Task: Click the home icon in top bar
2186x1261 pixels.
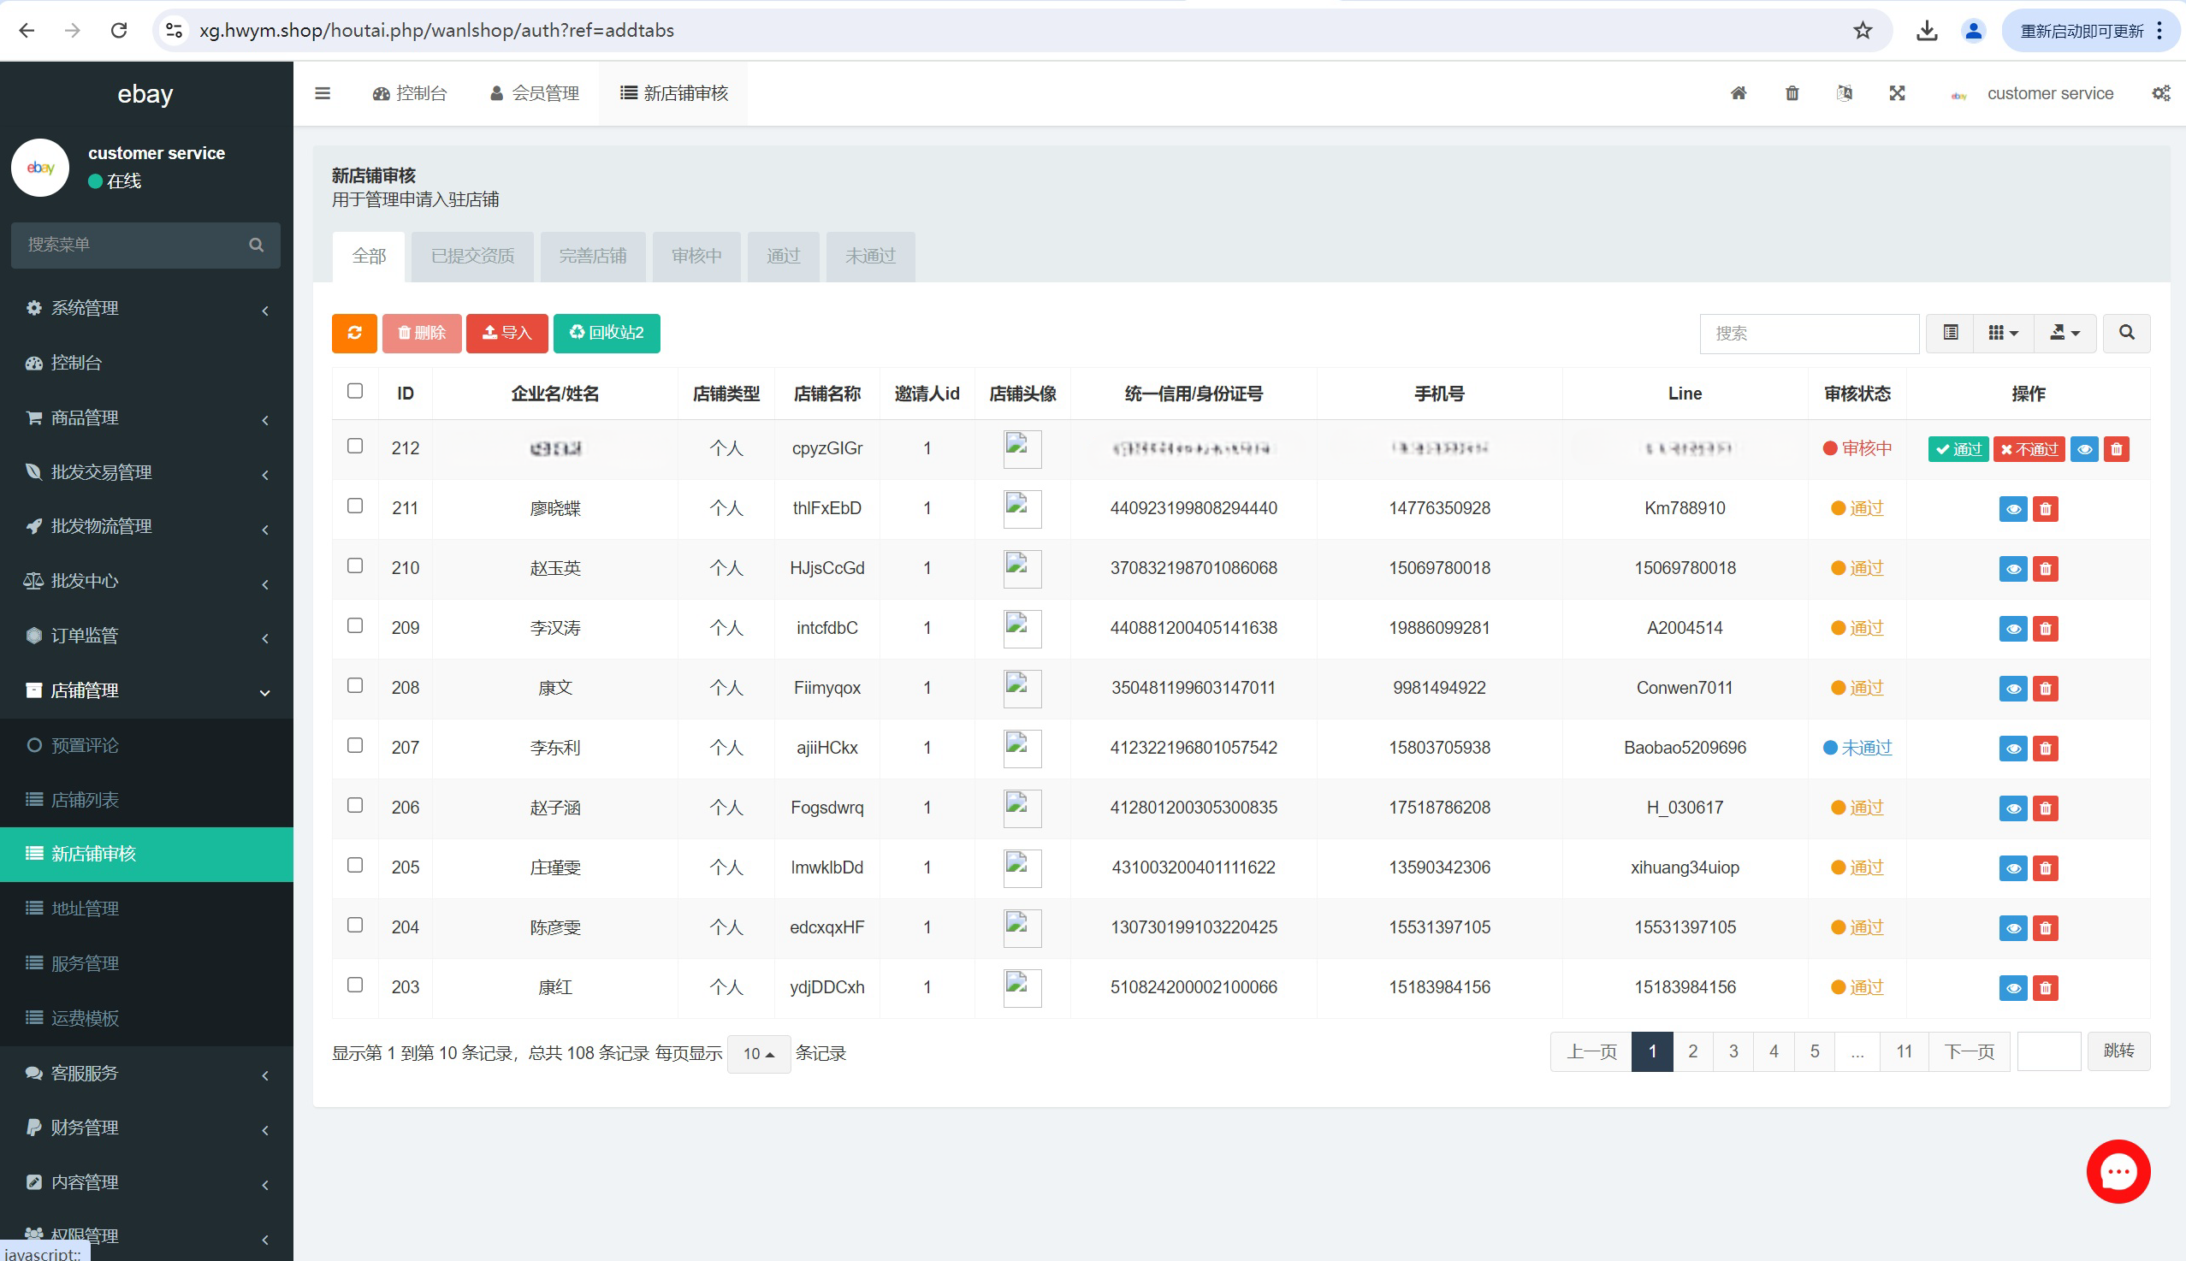Action: (1739, 92)
